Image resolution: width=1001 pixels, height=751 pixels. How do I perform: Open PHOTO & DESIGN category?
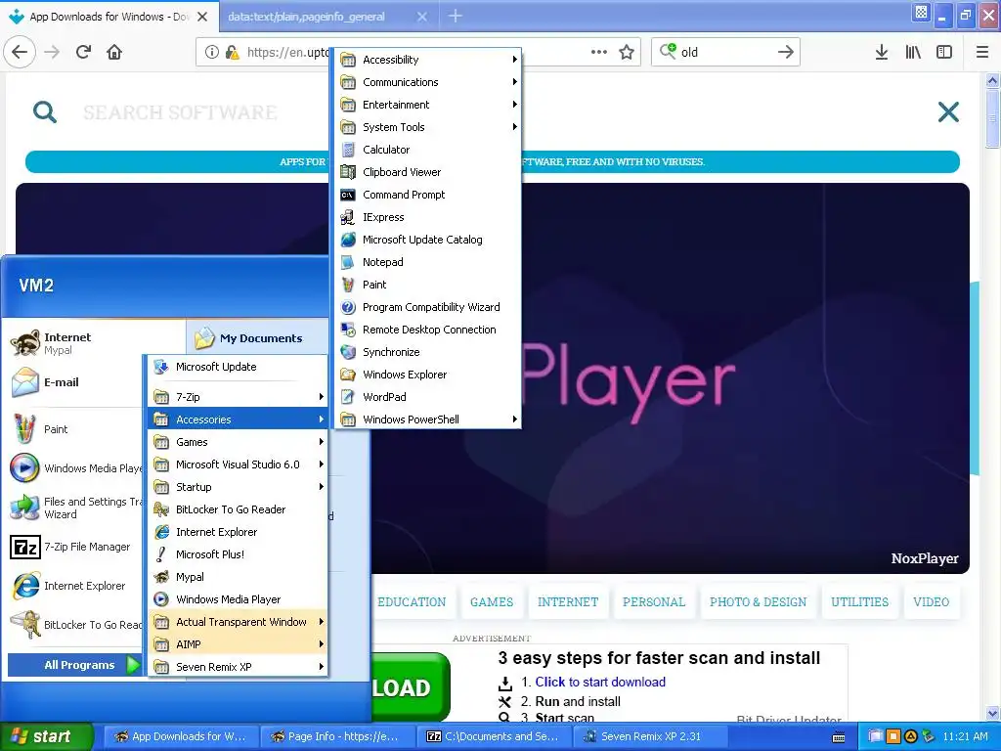click(x=758, y=602)
